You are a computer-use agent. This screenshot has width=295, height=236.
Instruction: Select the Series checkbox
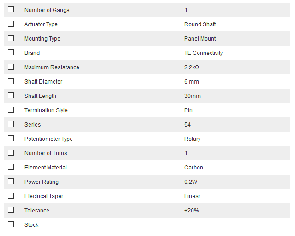click(x=11, y=124)
